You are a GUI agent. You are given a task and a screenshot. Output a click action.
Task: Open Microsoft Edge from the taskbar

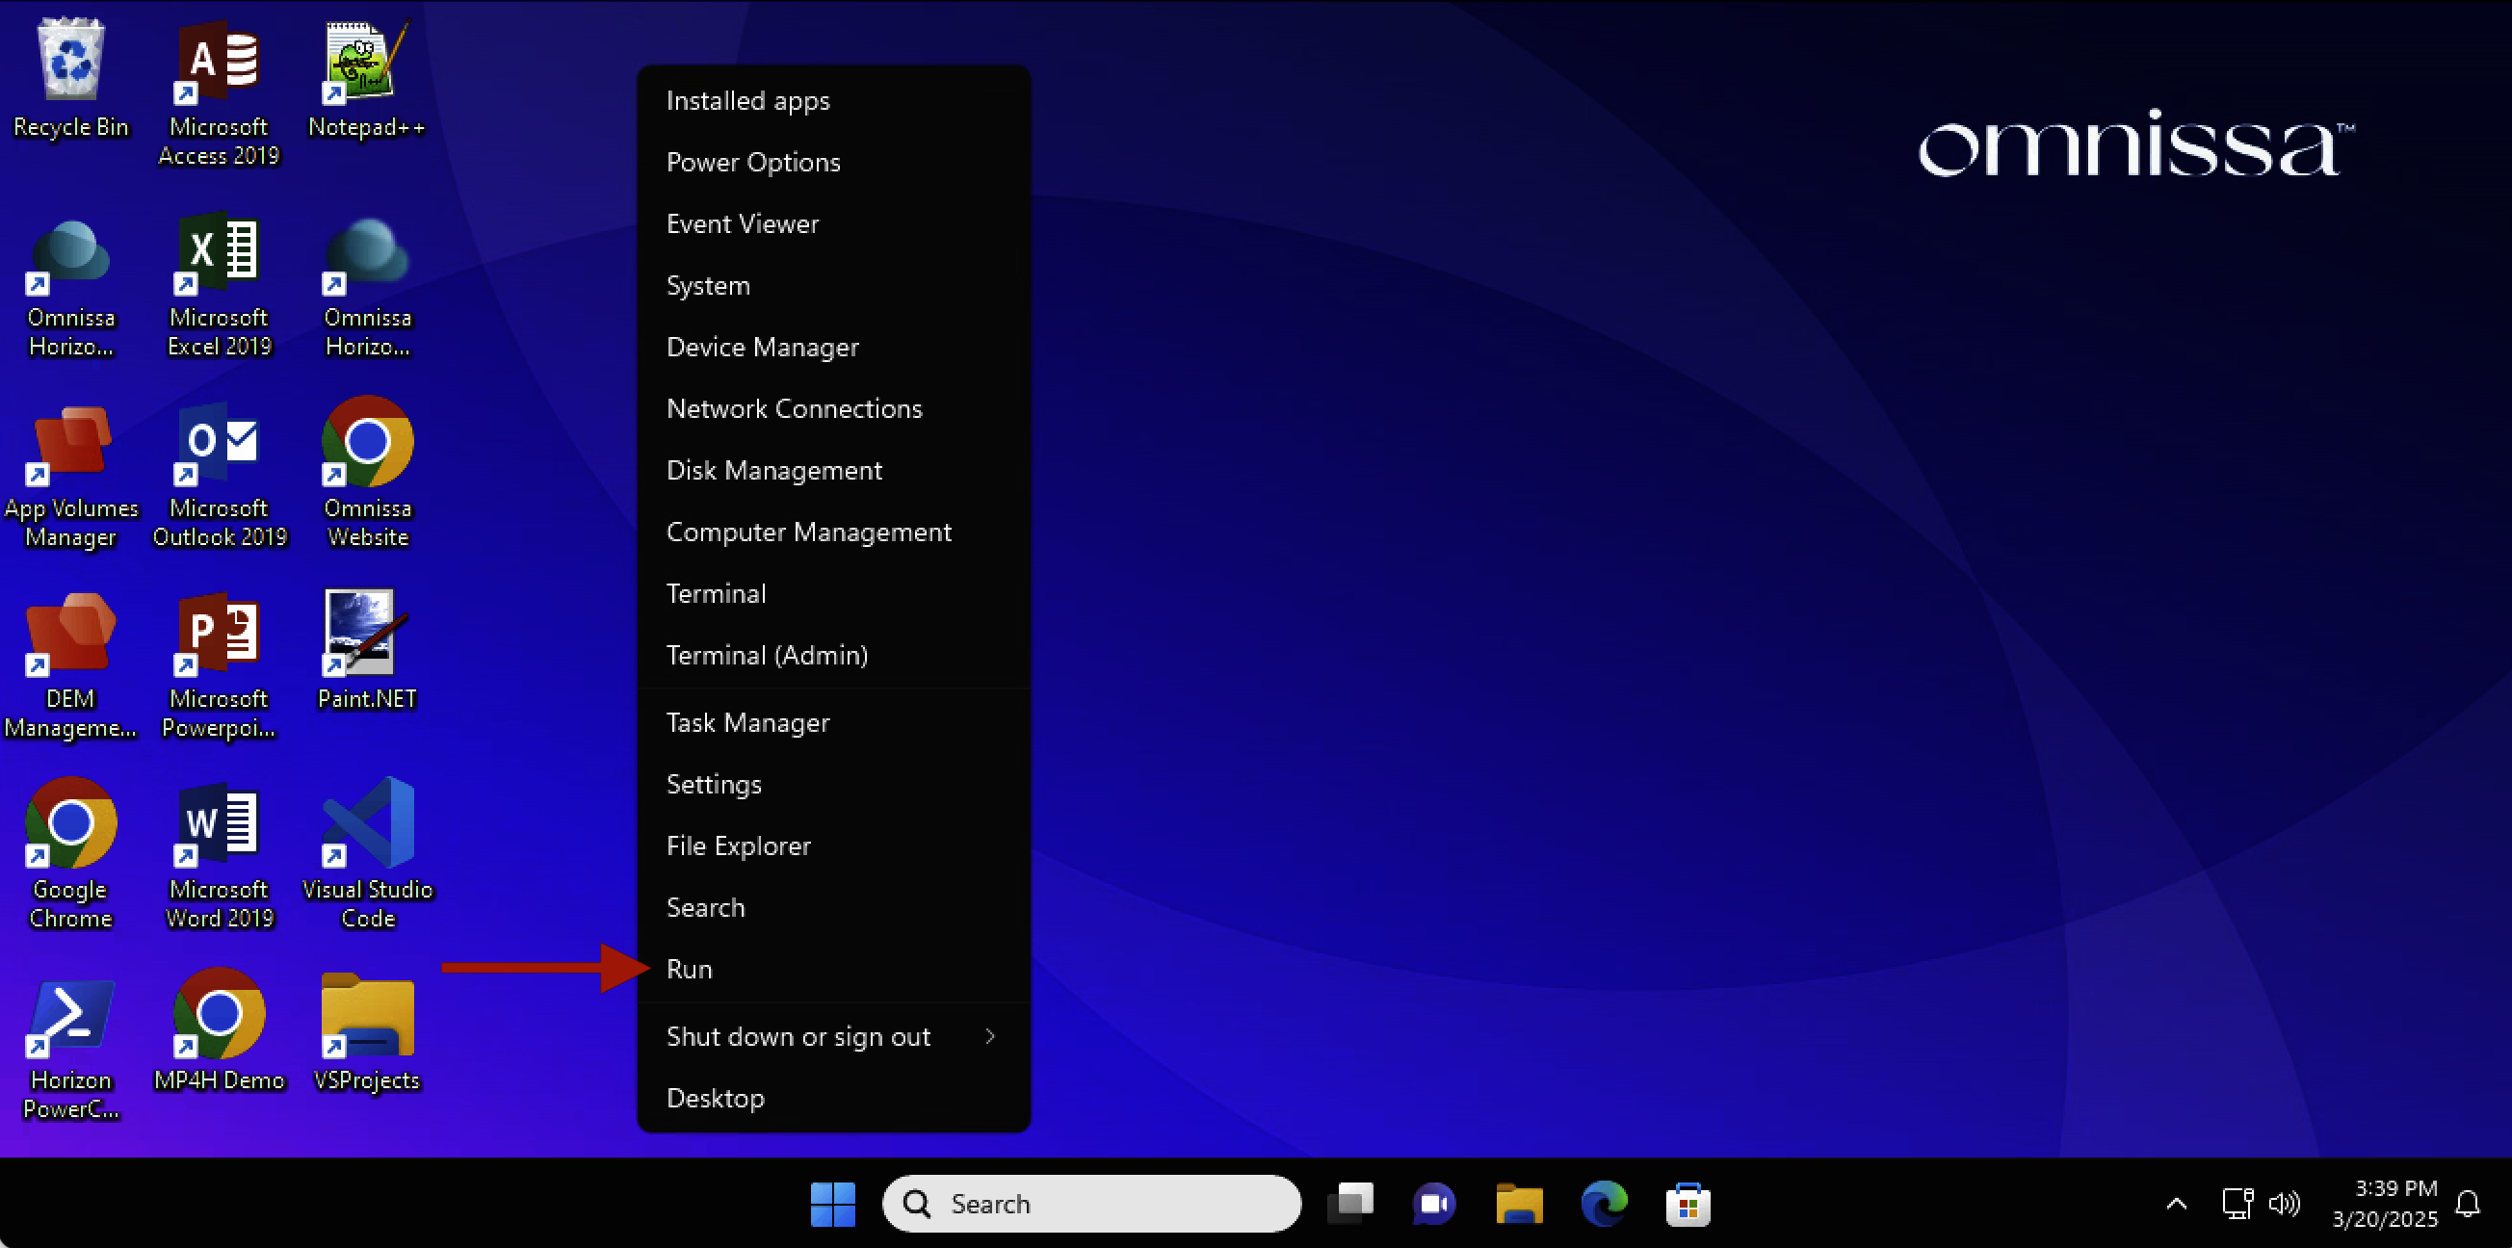(1603, 1203)
